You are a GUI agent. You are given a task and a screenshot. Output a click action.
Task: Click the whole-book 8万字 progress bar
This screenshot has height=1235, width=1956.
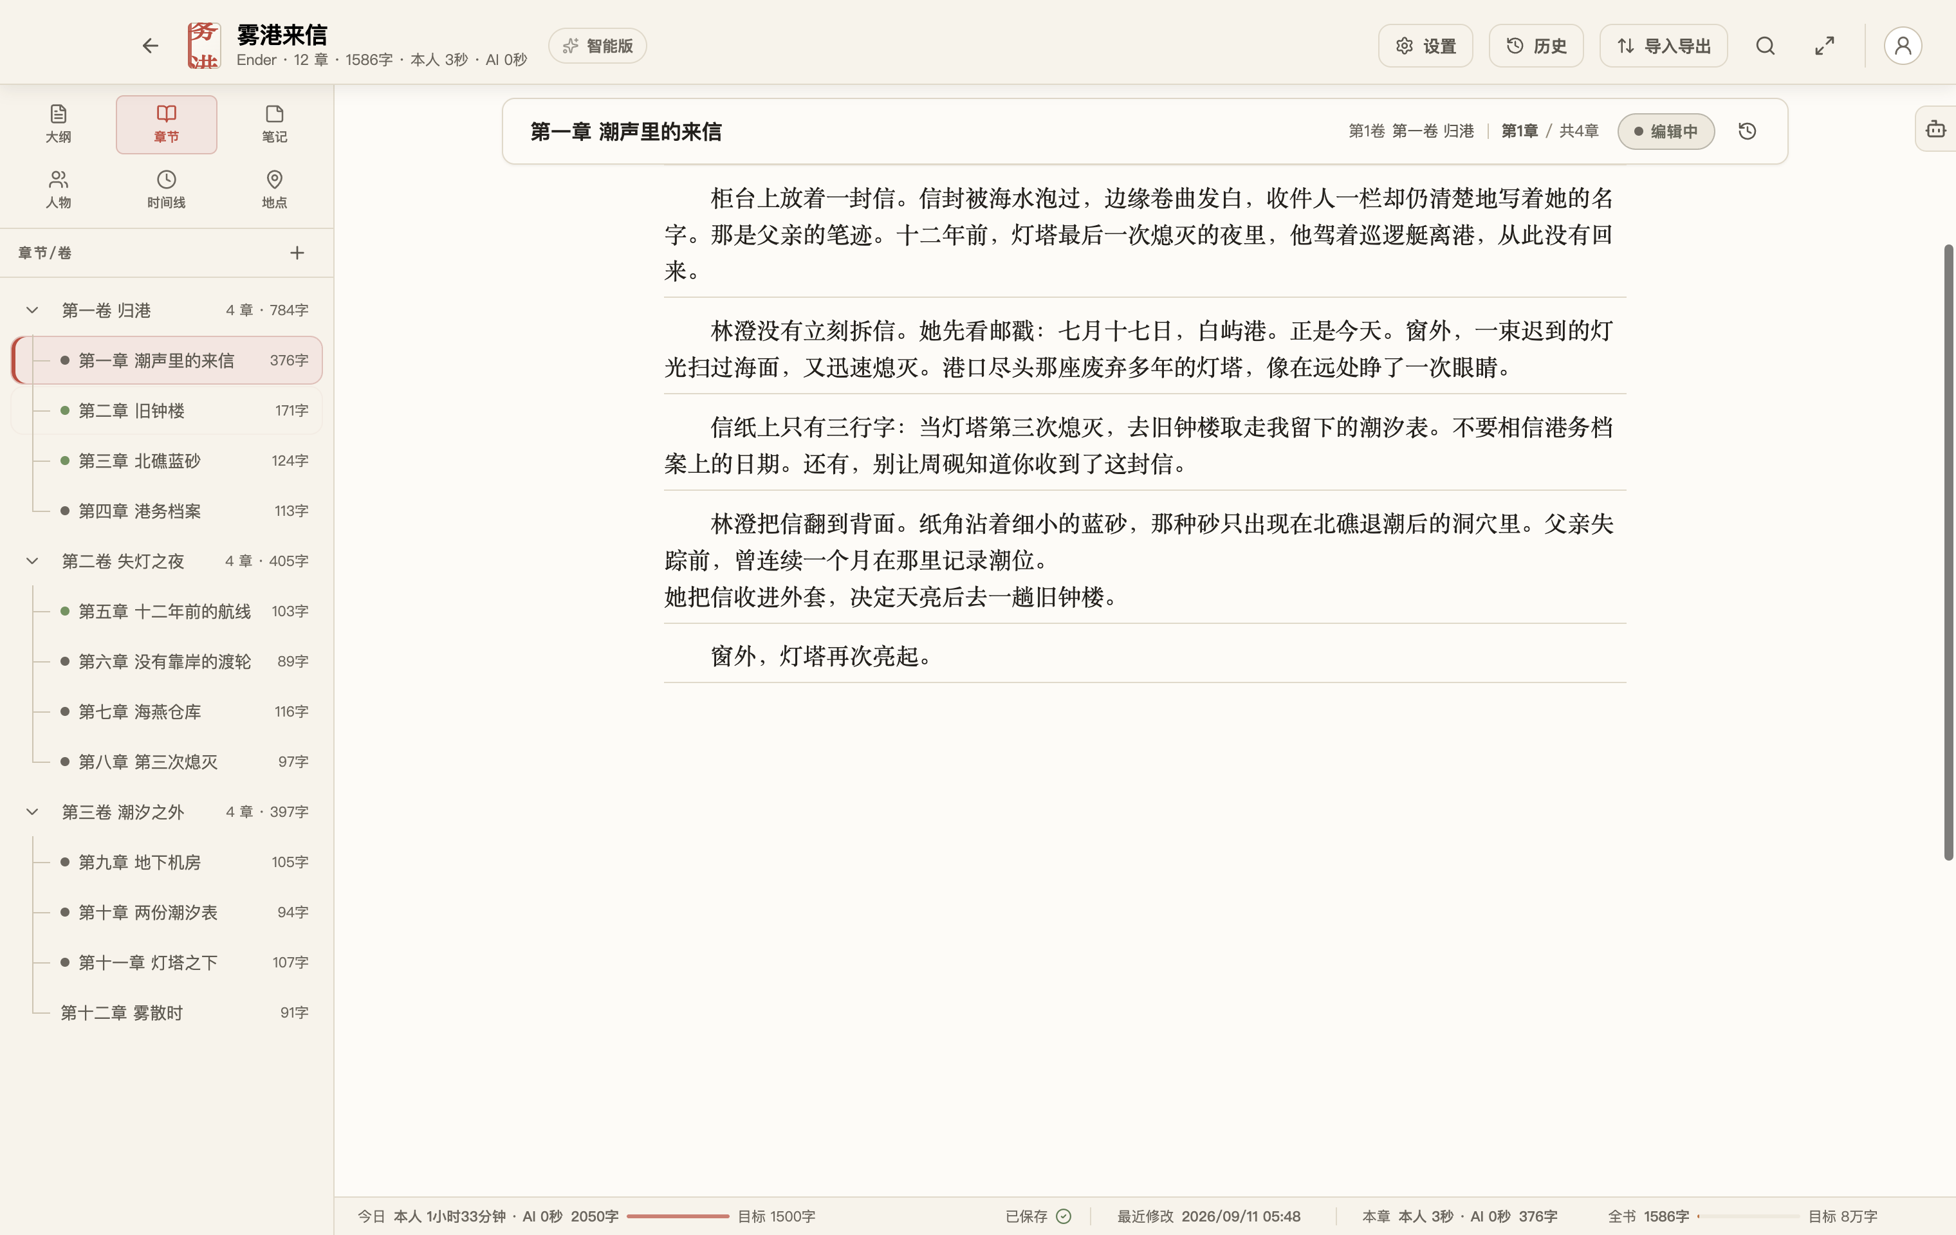click(1748, 1216)
